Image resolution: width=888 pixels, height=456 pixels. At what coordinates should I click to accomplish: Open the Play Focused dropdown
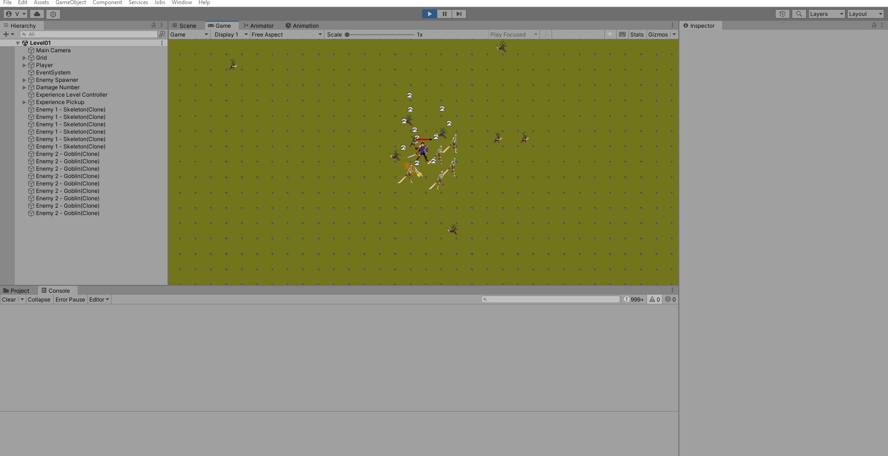pos(514,35)
